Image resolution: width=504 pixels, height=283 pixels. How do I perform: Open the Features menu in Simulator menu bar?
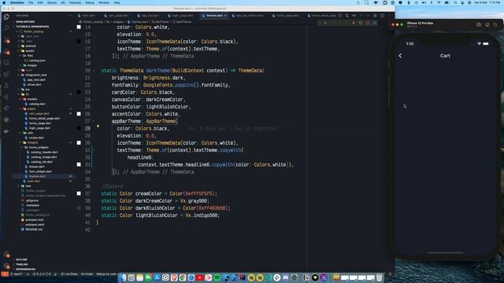[x=75, y=2]
